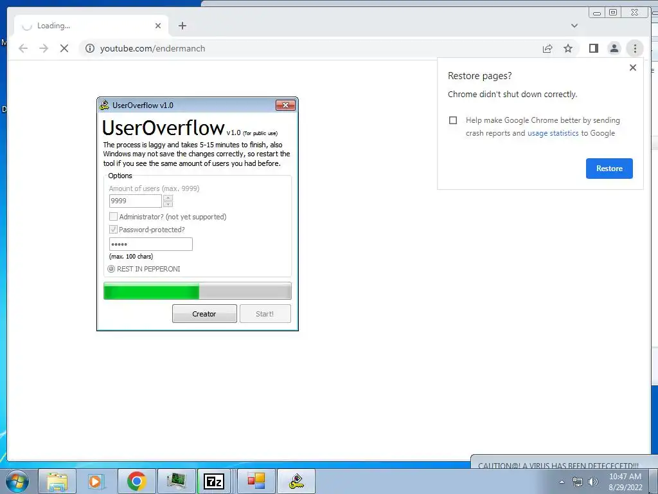Click the Show desktop strip beside the clock
The width and height of the screenshot is (658, 494).
[x=653, y=481]
